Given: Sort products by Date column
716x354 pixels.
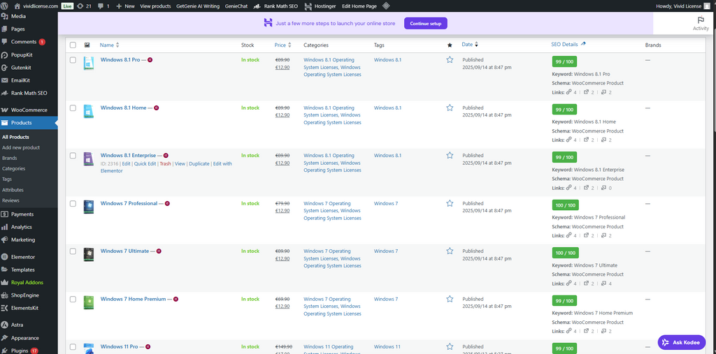Looking at the screenshot, I should [470, 45].
